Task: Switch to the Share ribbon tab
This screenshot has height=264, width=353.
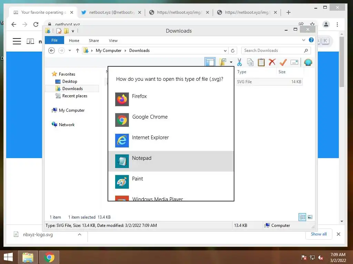Action: [x=94, y=41]
